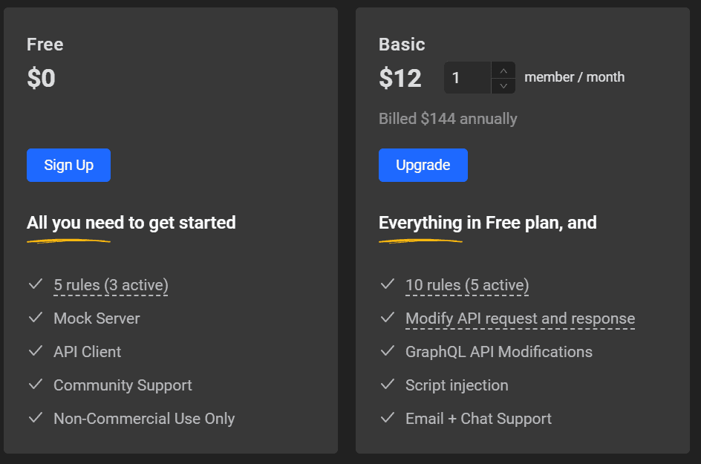Click the checkmark beside Mock Server
The height and width of the screenshot is (464, 701).
pos(36,318)
